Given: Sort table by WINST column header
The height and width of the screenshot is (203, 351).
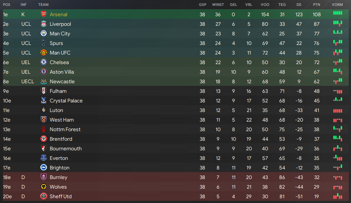Looking at the screenshot, I should point(218,4).
